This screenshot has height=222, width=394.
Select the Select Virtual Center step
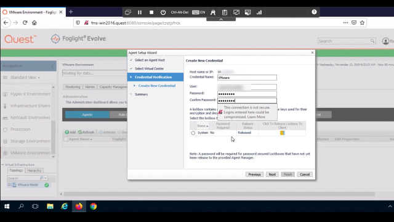149,68
